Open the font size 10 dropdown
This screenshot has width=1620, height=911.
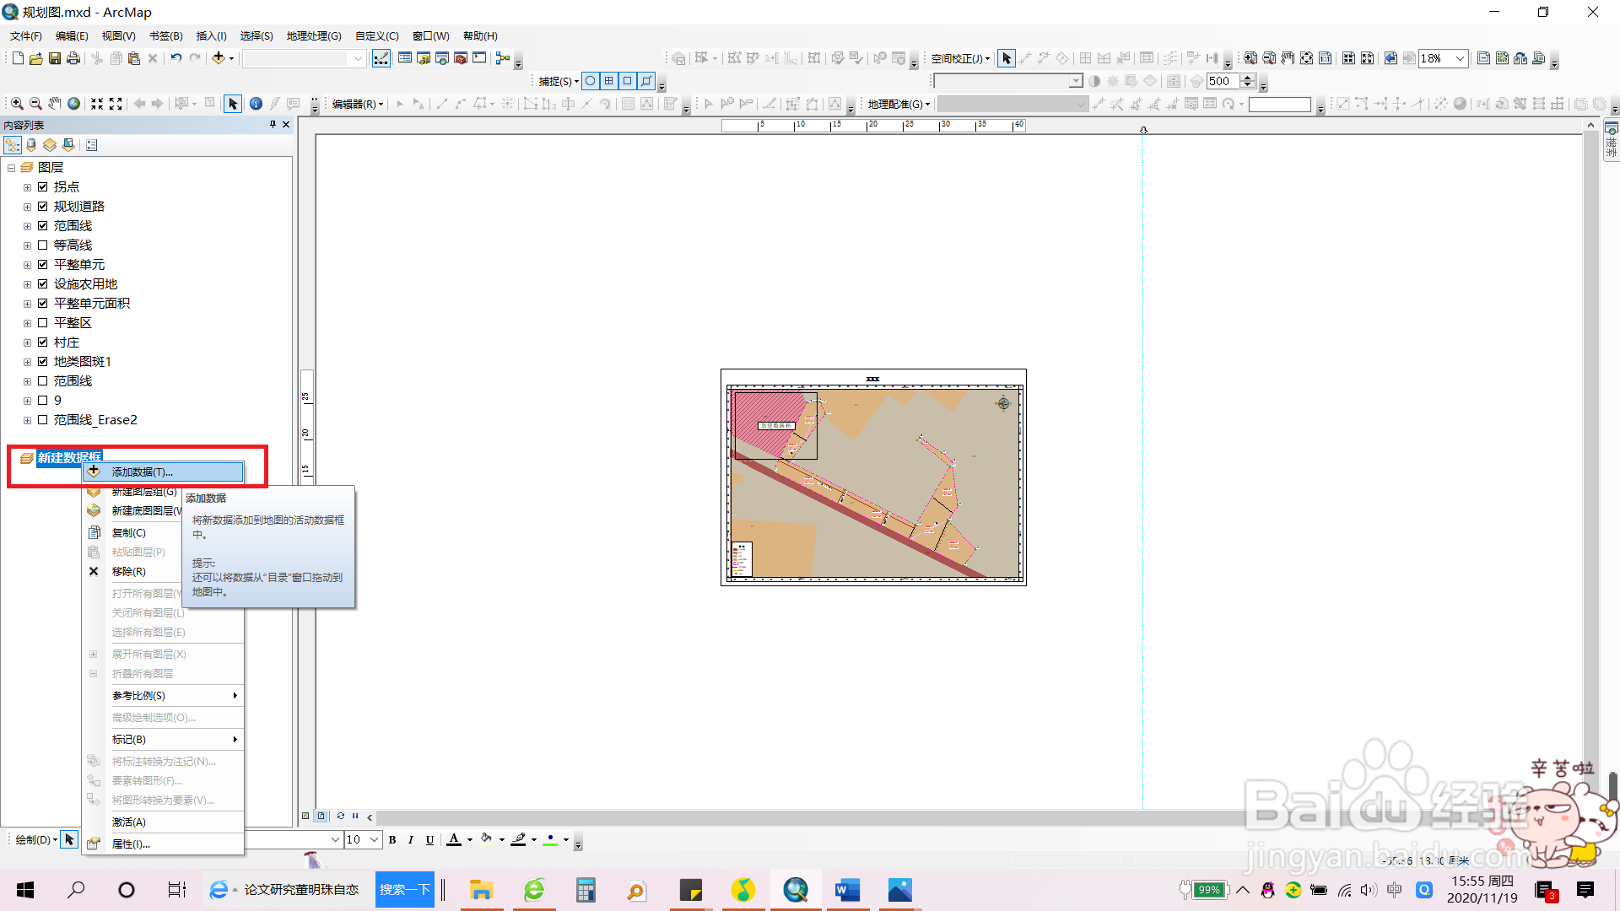point(374,840)
